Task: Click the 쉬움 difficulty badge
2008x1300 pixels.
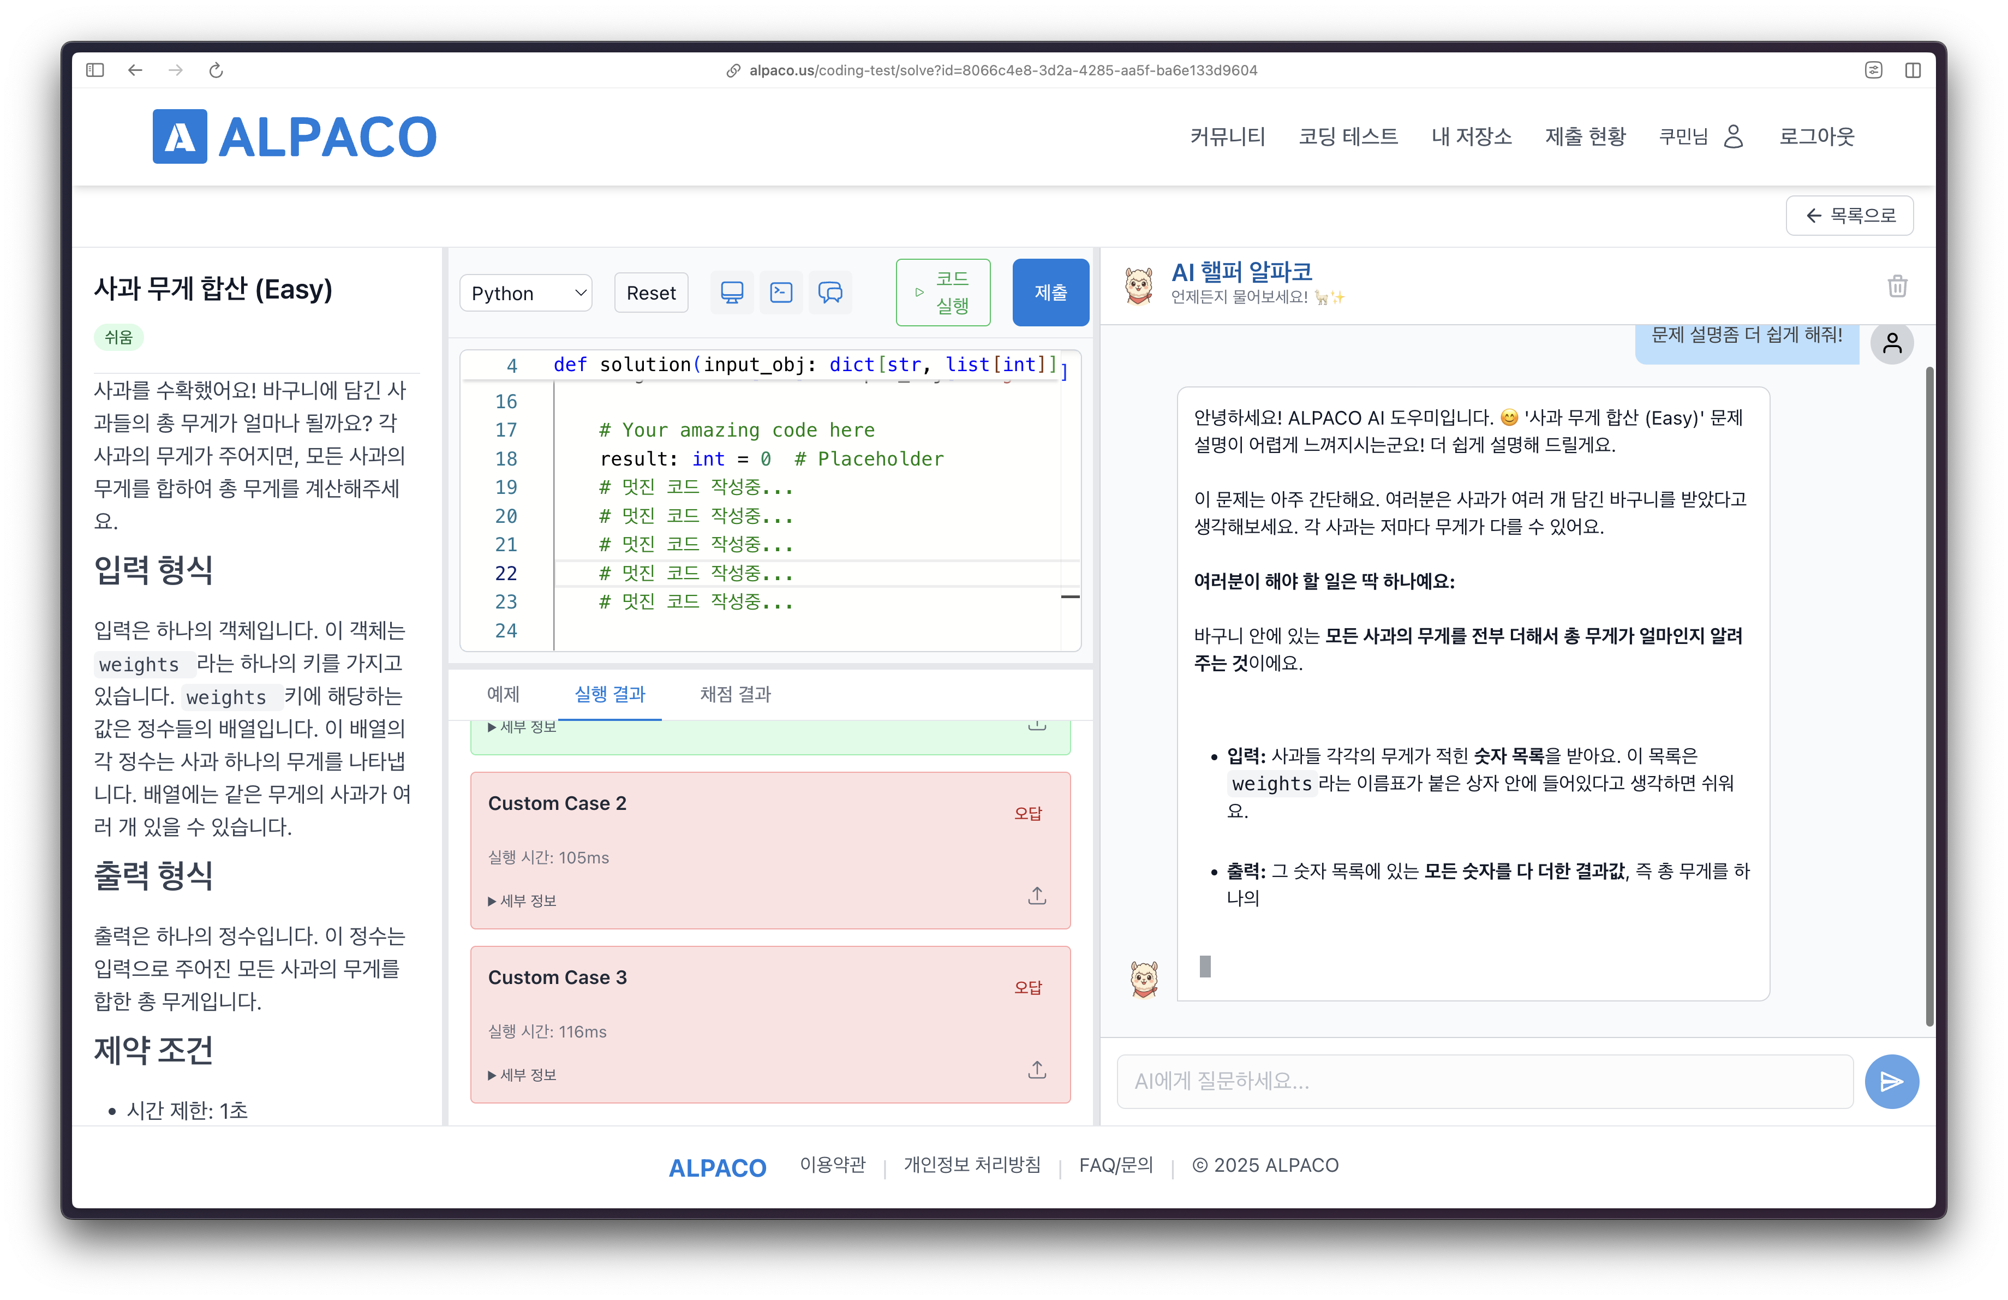Action: [118, 337]
